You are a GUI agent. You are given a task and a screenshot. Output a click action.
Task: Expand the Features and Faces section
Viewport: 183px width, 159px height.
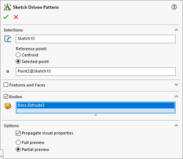(x=176, y=85)
